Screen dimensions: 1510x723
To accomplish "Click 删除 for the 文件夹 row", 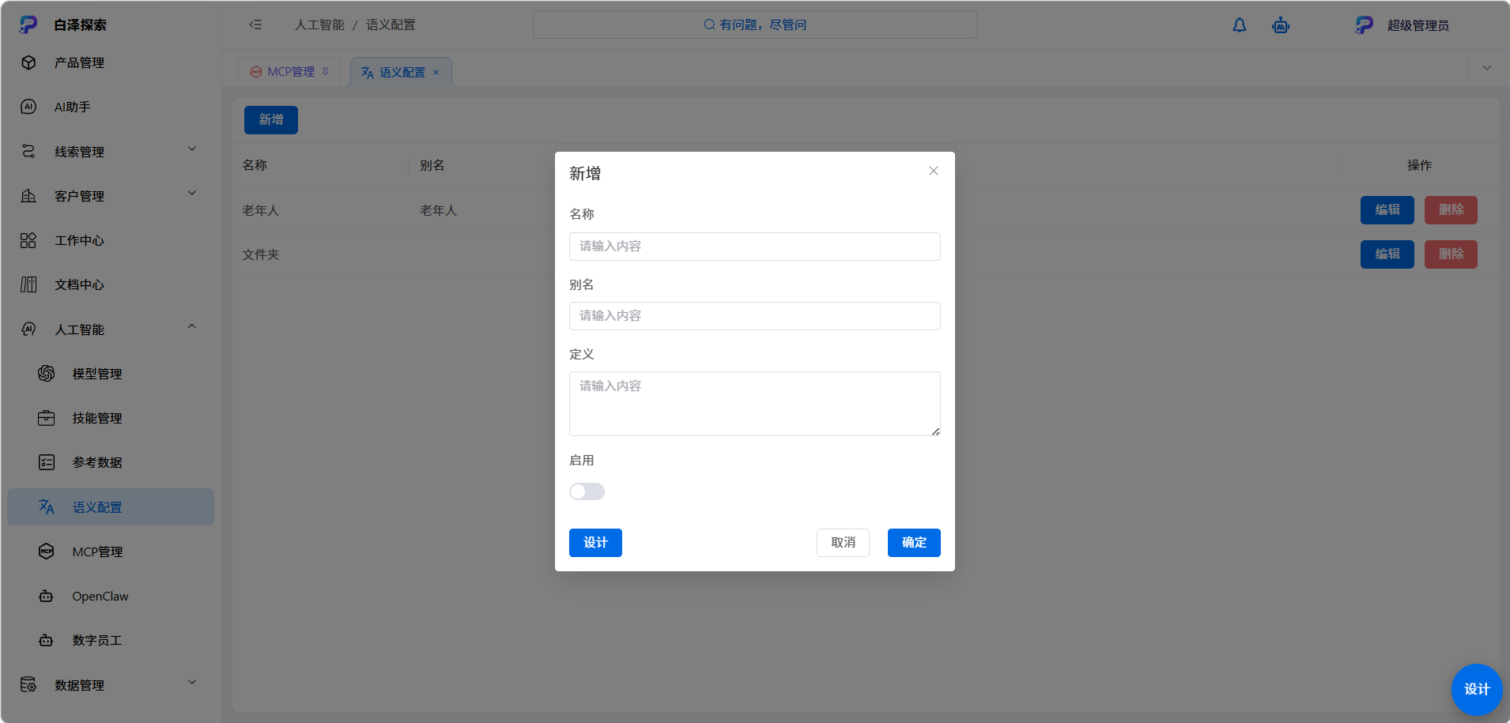I will (1451, 254).
